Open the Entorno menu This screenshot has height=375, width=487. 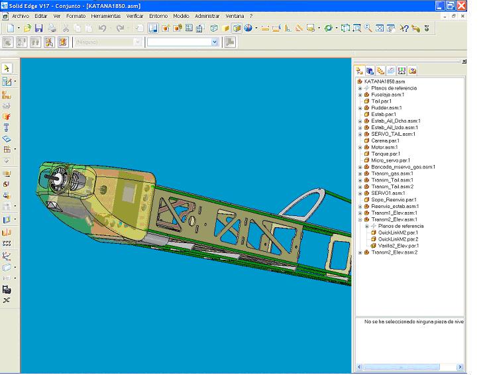[x=158, y=16]
